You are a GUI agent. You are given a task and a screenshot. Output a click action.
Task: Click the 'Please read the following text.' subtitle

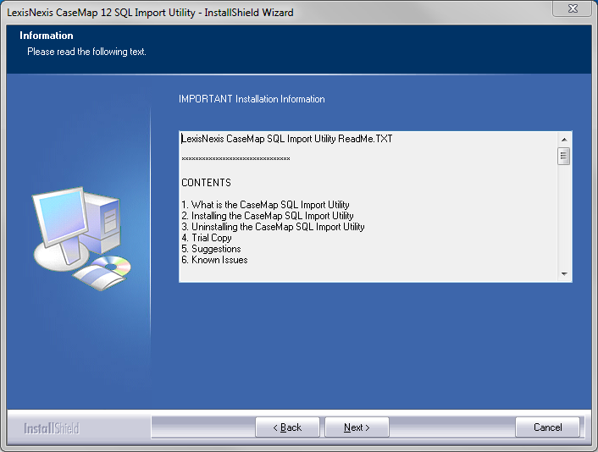[x=86, y=52]
